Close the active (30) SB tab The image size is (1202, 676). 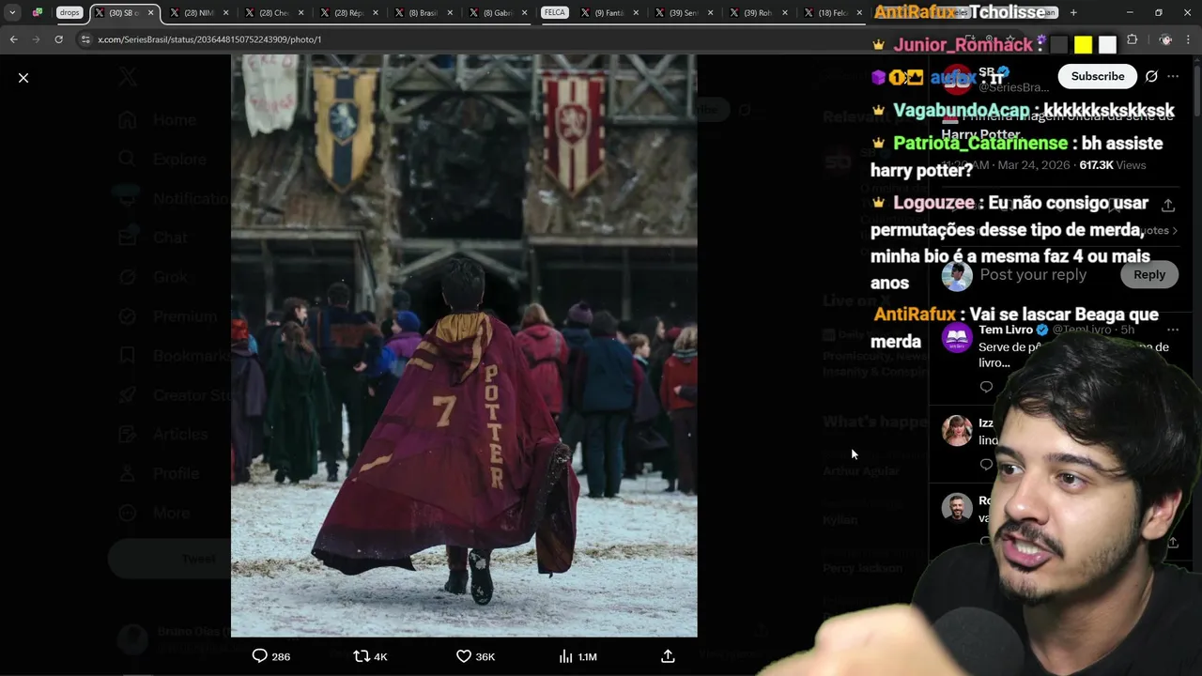150,12
